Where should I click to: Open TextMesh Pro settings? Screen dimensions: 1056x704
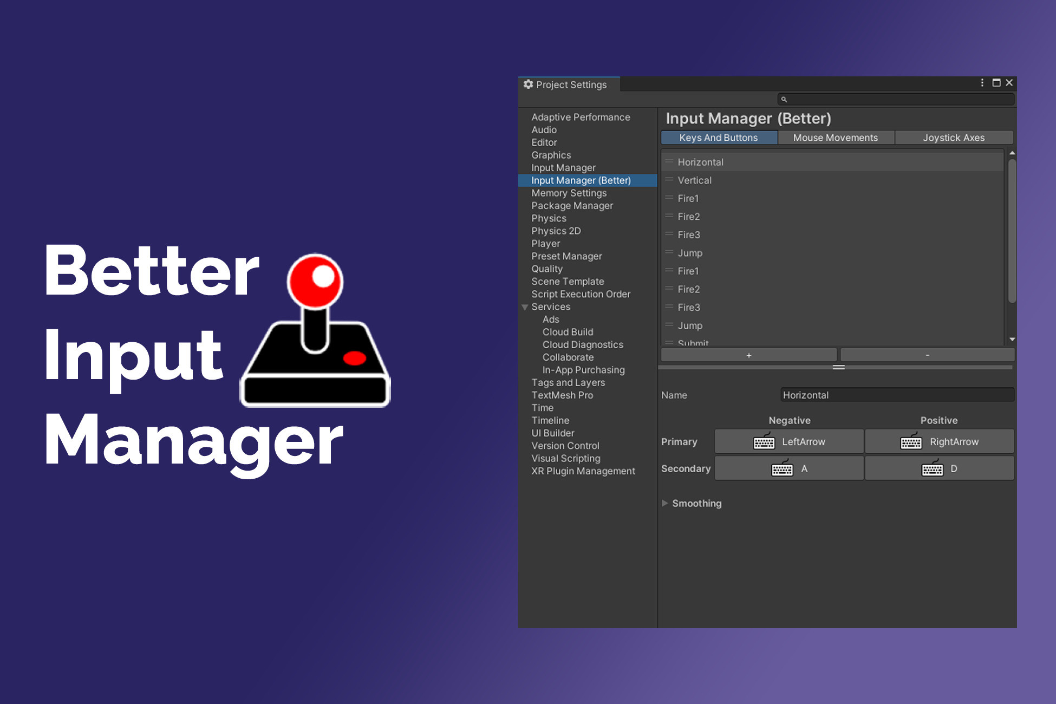[562, 395]
